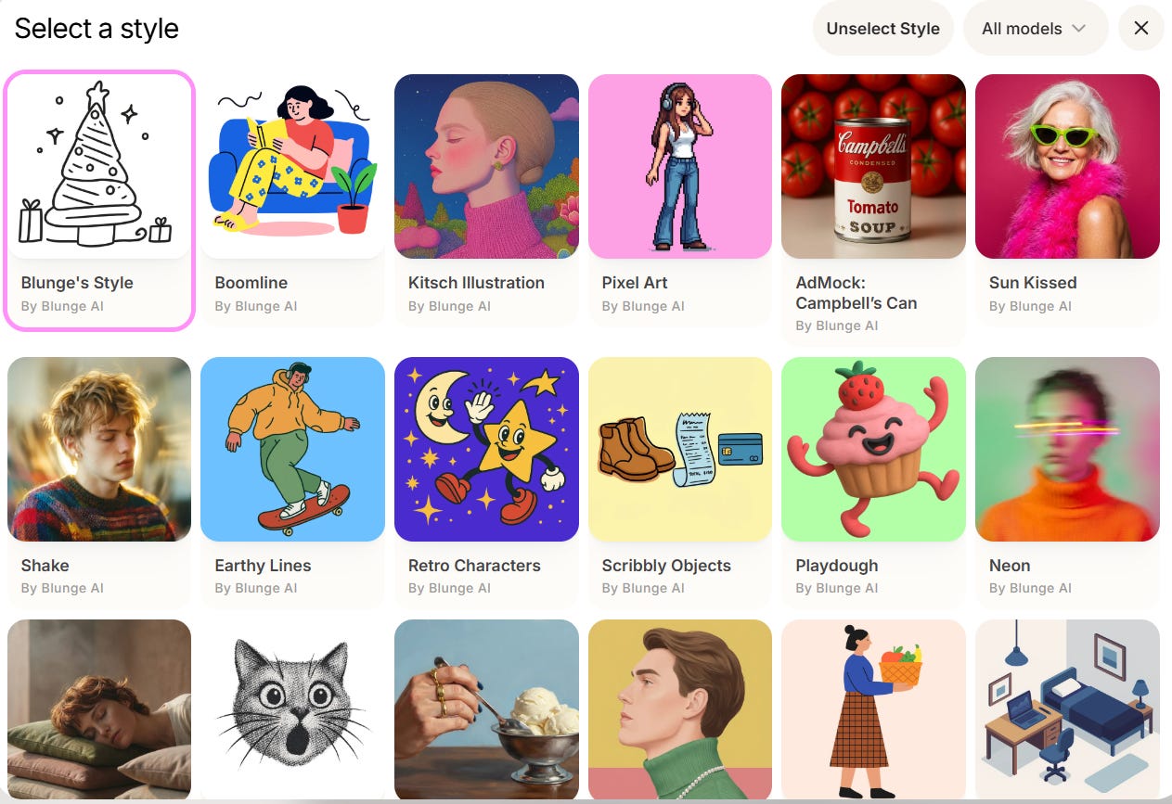This screenshot has width=1172, height=804.
Task: Choose the Kitsch Illustration style
Action: [x=486, y=166]
